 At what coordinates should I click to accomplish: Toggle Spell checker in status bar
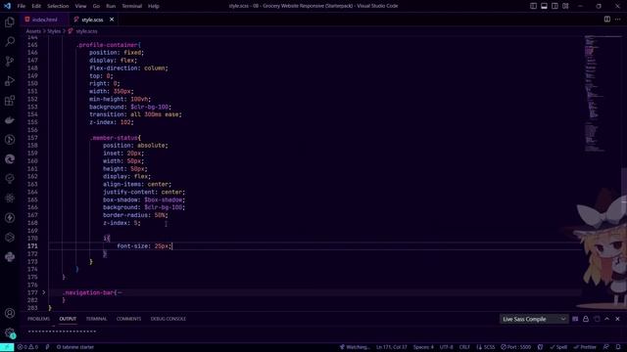(x=558, y=347)
